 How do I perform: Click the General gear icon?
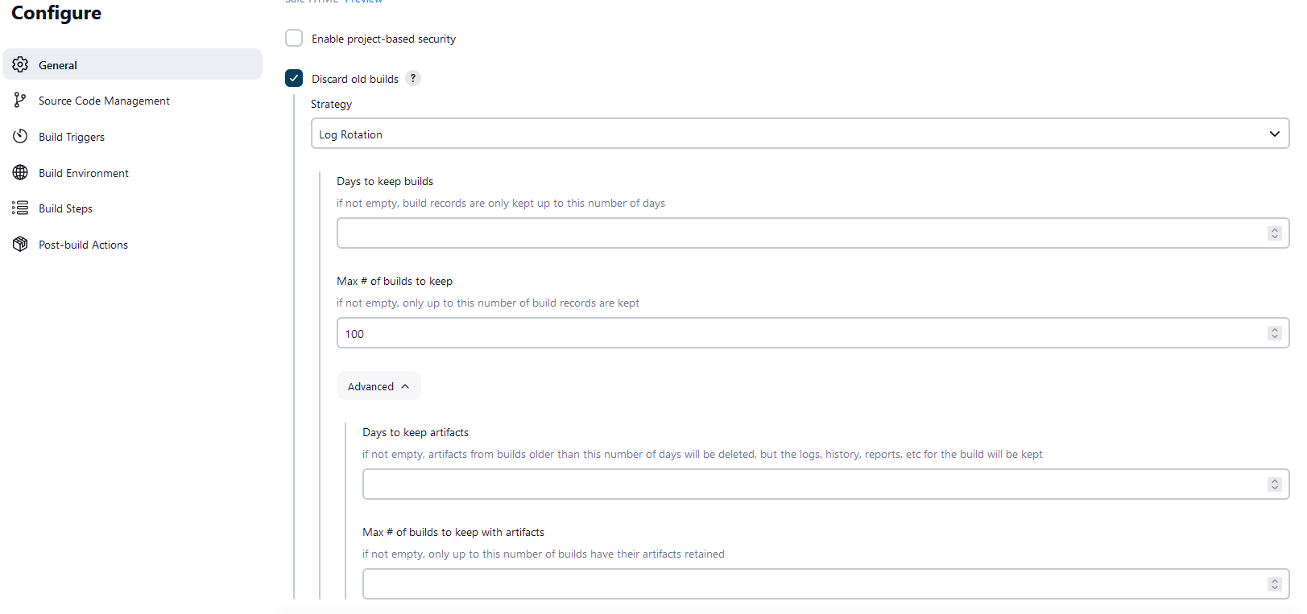point(20,65)
